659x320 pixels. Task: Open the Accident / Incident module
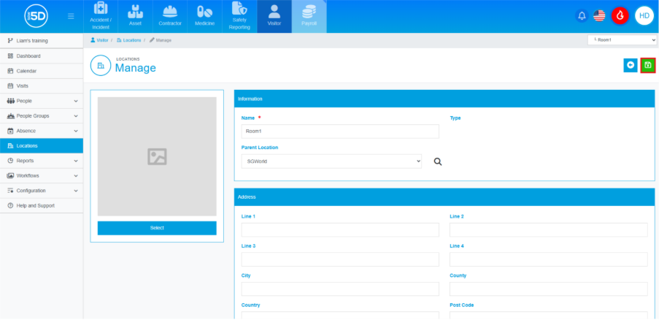101,17
